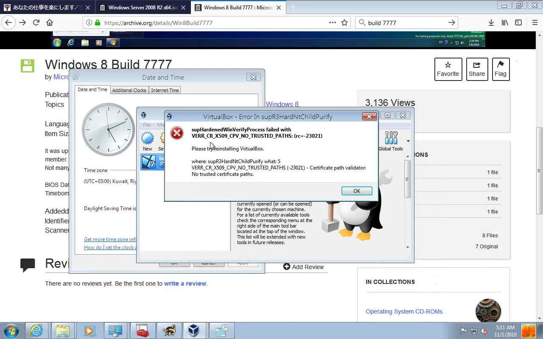The width and height of the screenshot is (543, 339).
Task: Click the '7 Original' download text
Action: coord(487,247)
